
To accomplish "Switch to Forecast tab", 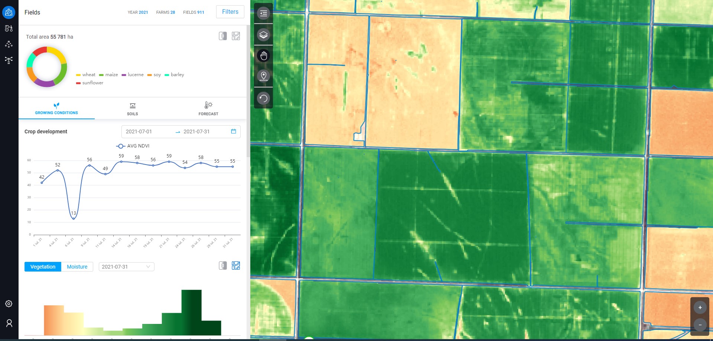I will tap(208, 108).
